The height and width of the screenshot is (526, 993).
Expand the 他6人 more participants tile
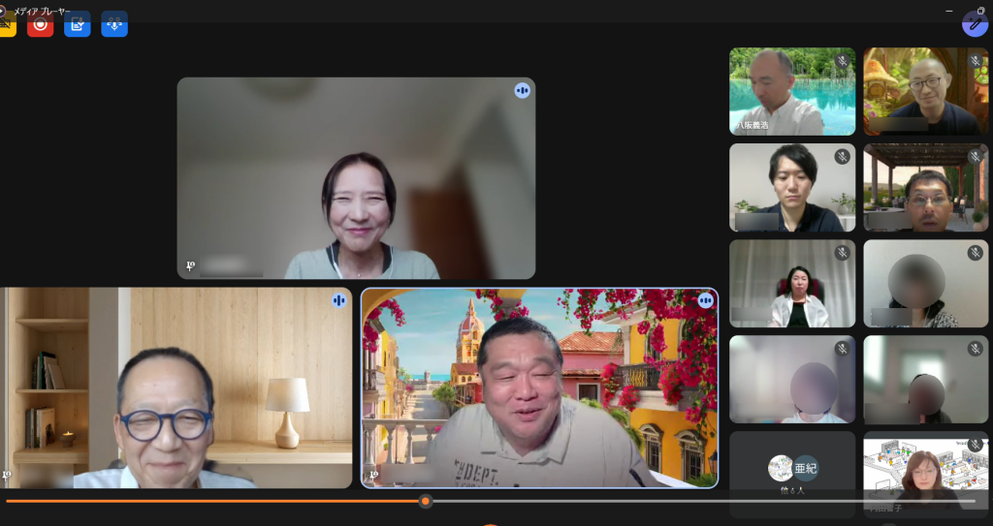(x=792, y=475)
